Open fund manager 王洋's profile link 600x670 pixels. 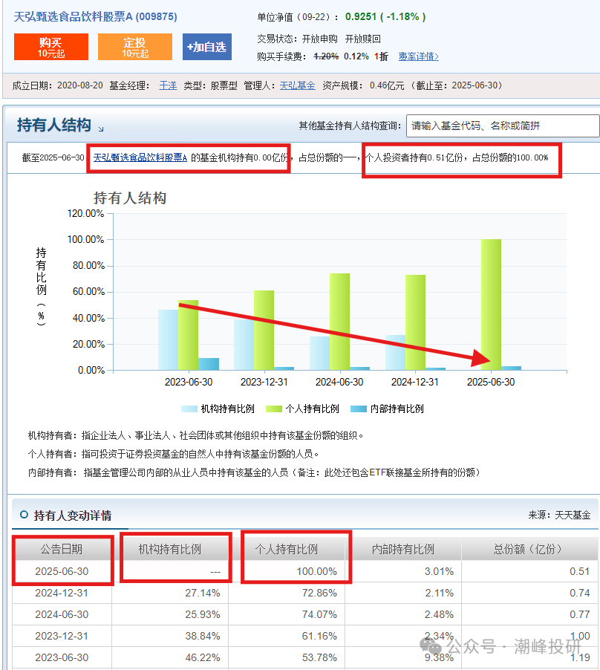[x=168, y=85]
